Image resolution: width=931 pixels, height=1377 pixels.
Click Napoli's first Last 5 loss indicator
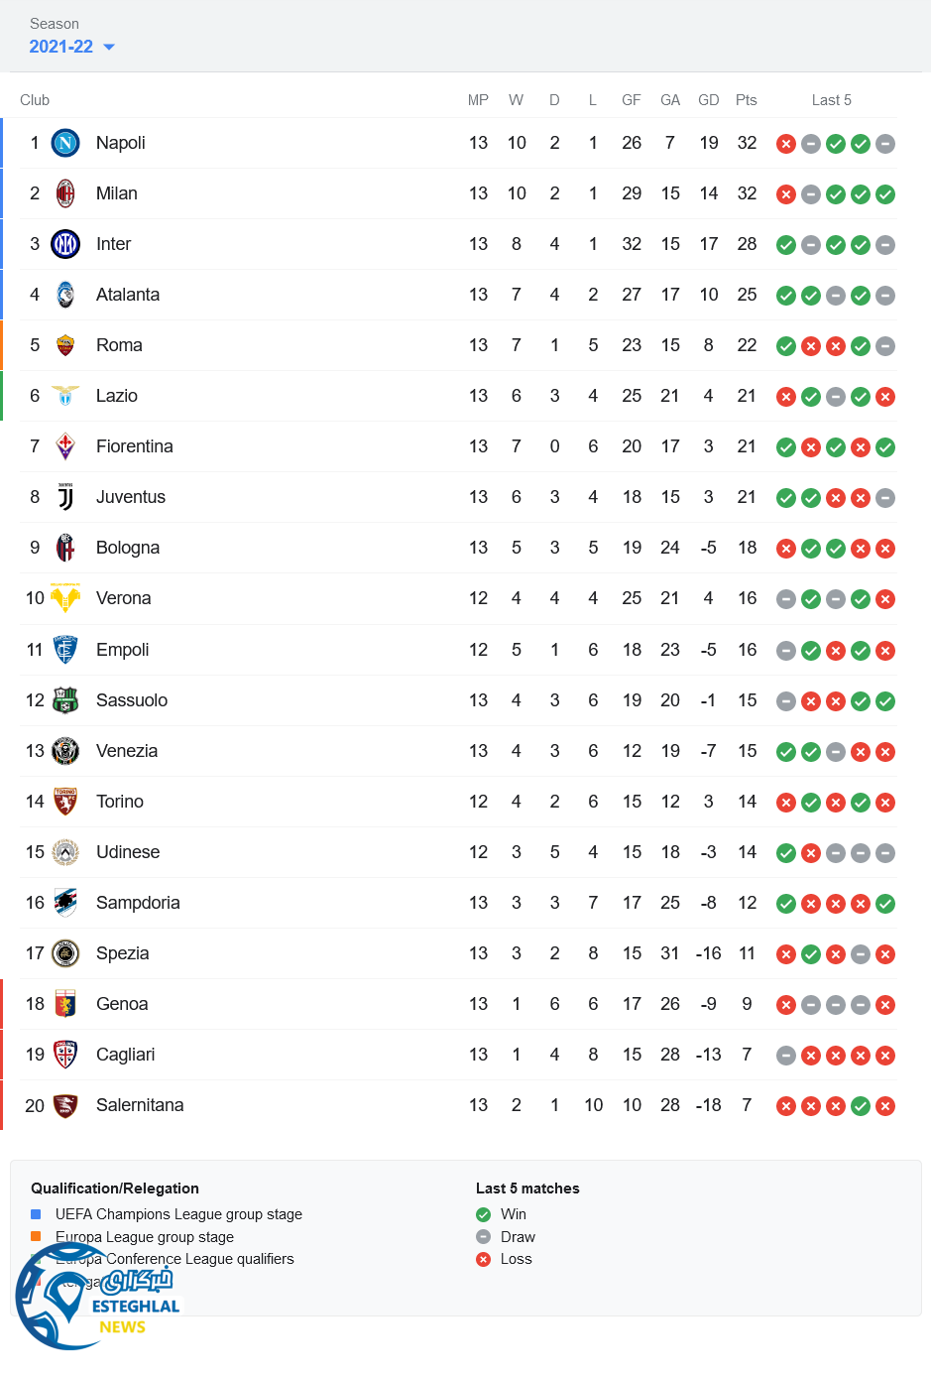(786, 144)
